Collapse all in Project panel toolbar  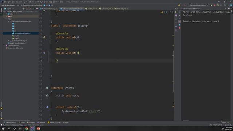[x=30, y=9]
